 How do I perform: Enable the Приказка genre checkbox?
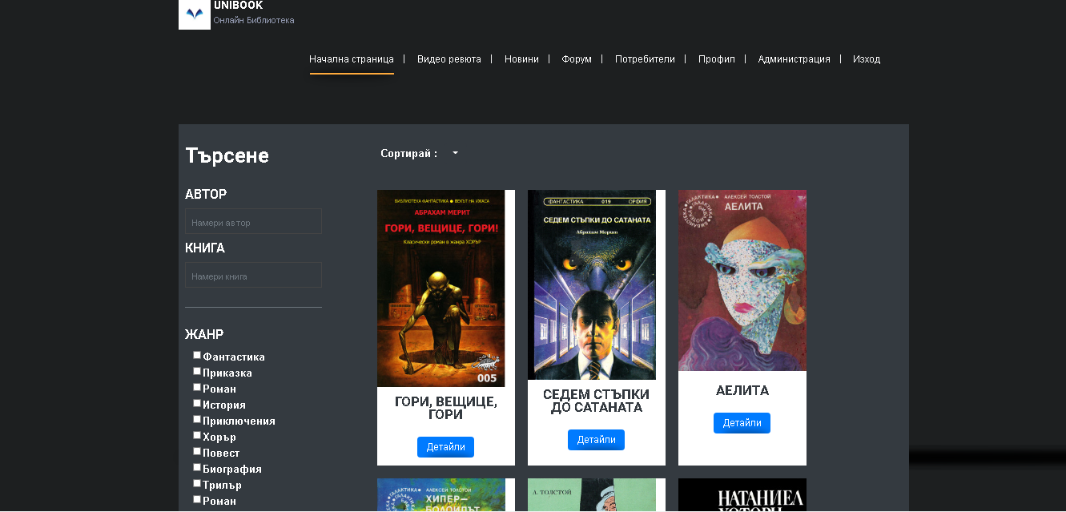coord(197,371)
